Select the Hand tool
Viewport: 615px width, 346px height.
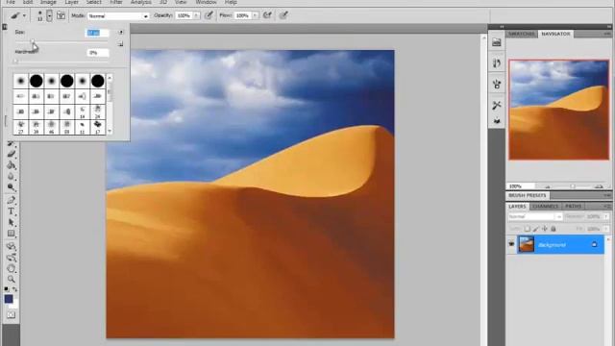tap(11, 268)
